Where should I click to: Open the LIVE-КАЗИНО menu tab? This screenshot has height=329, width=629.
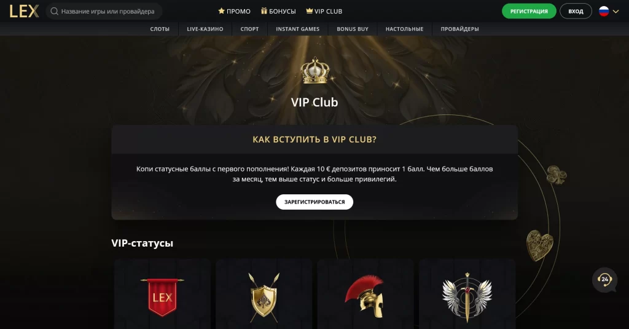click(x=205, y=29)
